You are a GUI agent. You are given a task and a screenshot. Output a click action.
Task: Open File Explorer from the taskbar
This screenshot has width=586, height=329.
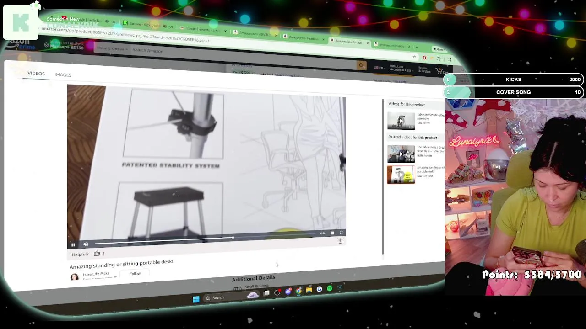309,290
